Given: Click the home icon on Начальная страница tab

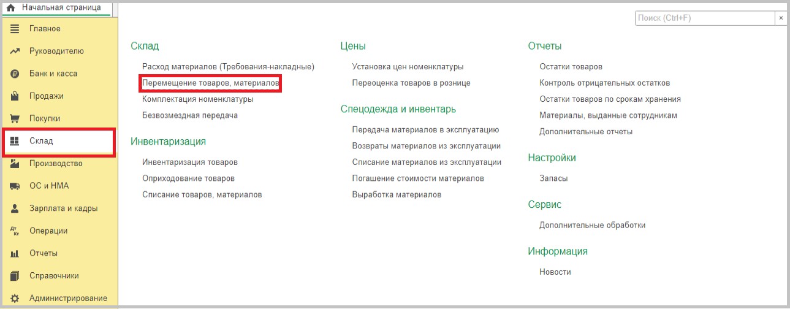Looking at the screenshot, I should [10, 8].
